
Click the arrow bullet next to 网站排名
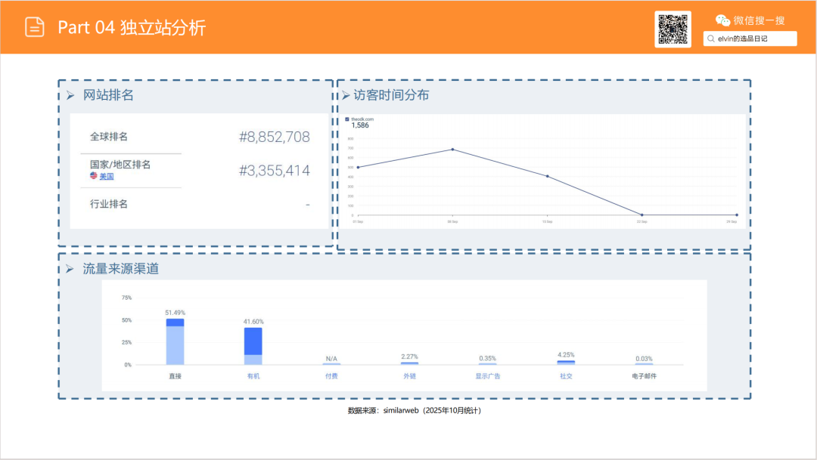coord(70,95)
